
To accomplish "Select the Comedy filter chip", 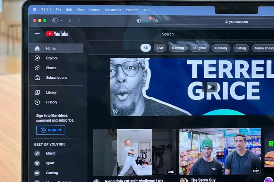I will [x=221, y=48].
